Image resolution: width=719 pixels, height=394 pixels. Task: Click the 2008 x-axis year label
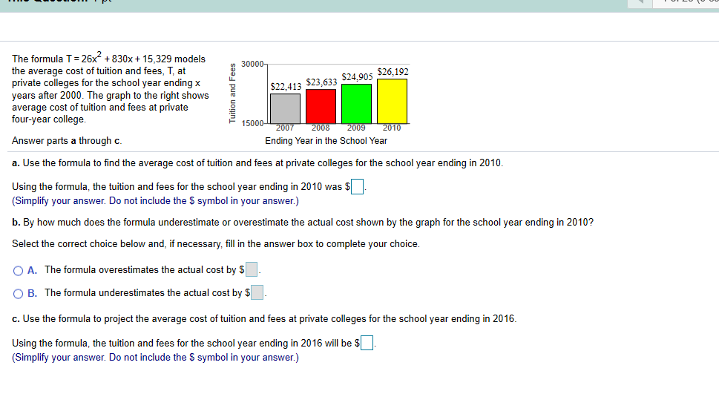tap(321, 128)
